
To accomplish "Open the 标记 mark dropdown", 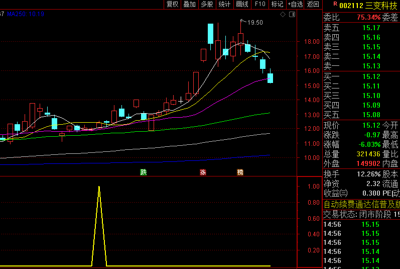I will click(277, 5).
